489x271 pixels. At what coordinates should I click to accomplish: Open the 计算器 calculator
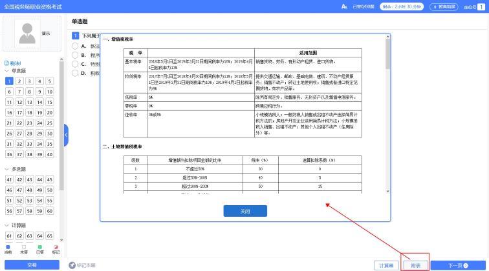tap(386, 265)
